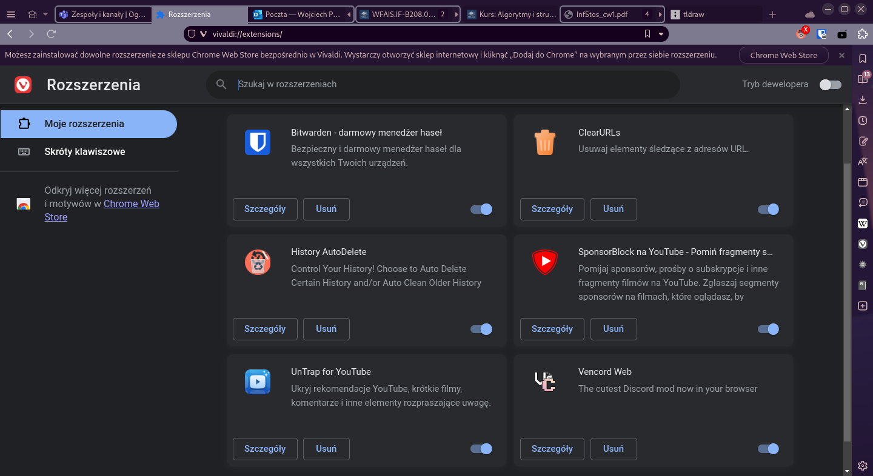This screenshot has height=476, width=873.
Task: Click the SponsorBlock logo
Action: coord(545,262)
